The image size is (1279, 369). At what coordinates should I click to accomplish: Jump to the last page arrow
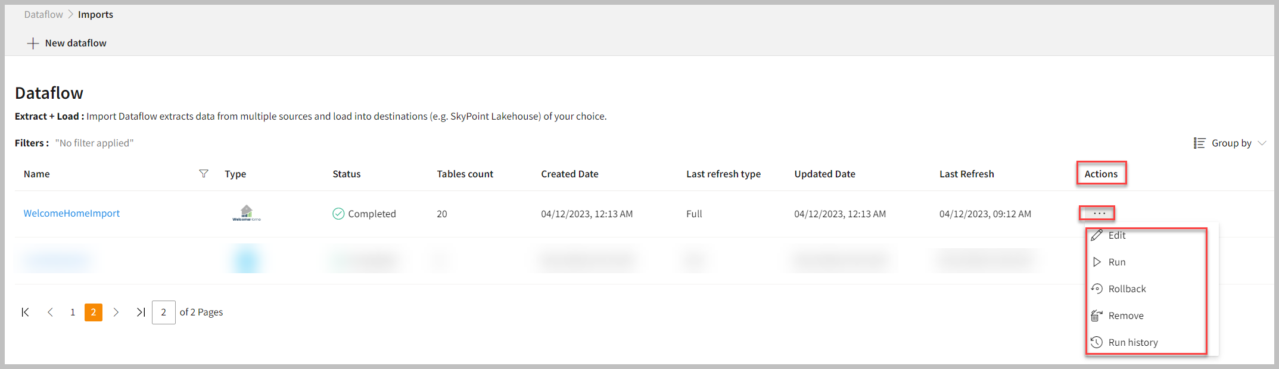(141, 312)
